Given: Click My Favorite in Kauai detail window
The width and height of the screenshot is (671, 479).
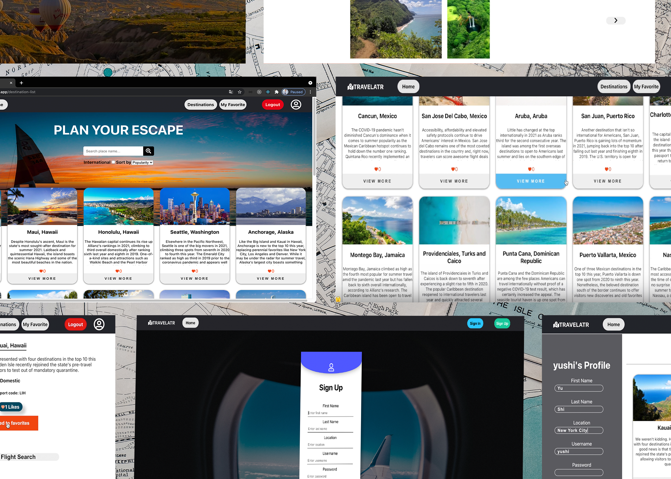Looking at the screenshot, I should 35,324.
